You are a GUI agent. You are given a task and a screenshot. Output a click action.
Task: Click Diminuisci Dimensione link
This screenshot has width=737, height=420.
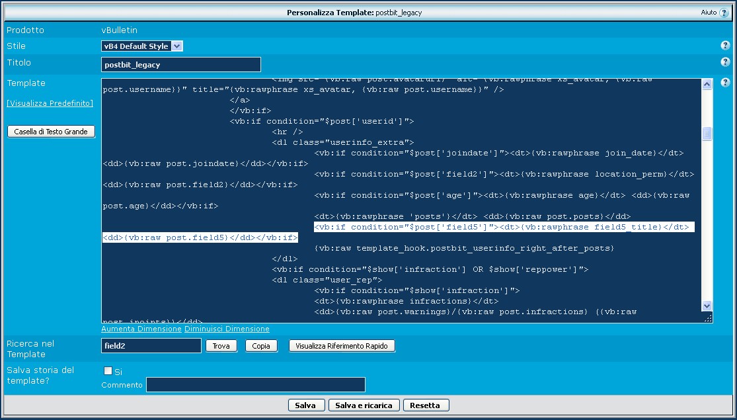227,329
